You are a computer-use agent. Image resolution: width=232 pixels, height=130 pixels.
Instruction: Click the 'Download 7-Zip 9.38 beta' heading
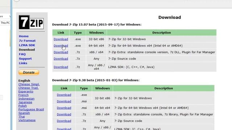coord(96,80)
